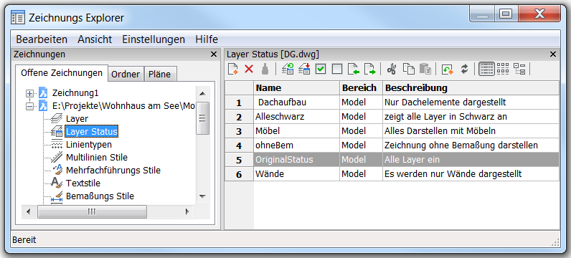The image size is (571, 258).
Task: Click tree vertical scrollbar down arrow
Action: click(x=203, y=197)
